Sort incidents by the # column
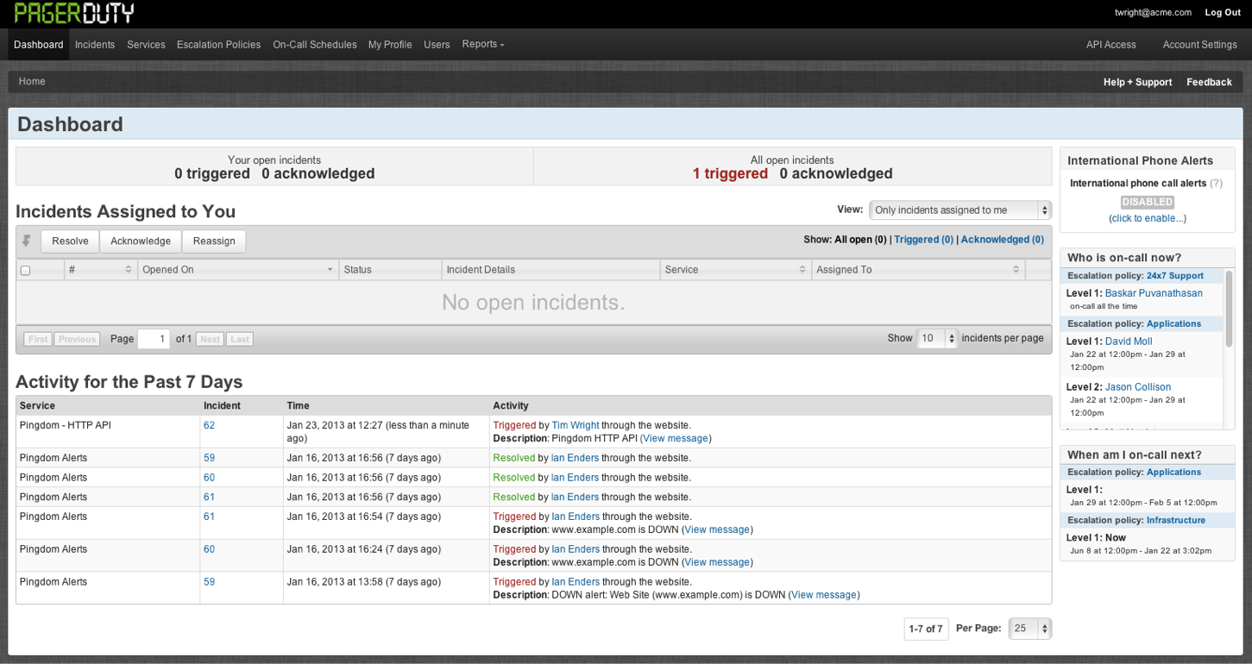The height and width of the screenshot is (664, 1252). [x=126, y=269]
